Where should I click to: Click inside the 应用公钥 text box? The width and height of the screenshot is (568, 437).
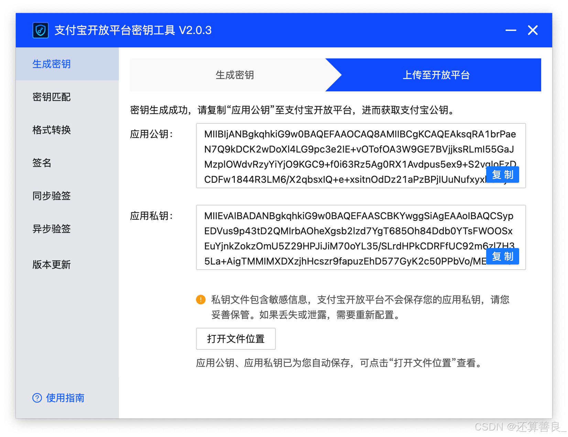click(361, 156)
